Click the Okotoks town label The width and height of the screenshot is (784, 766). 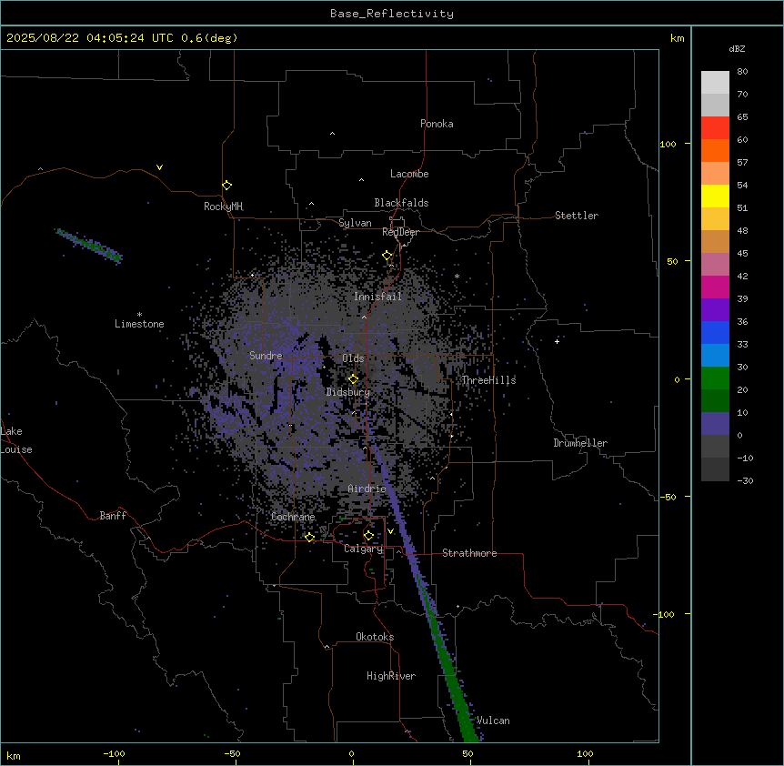click(375, 637)
